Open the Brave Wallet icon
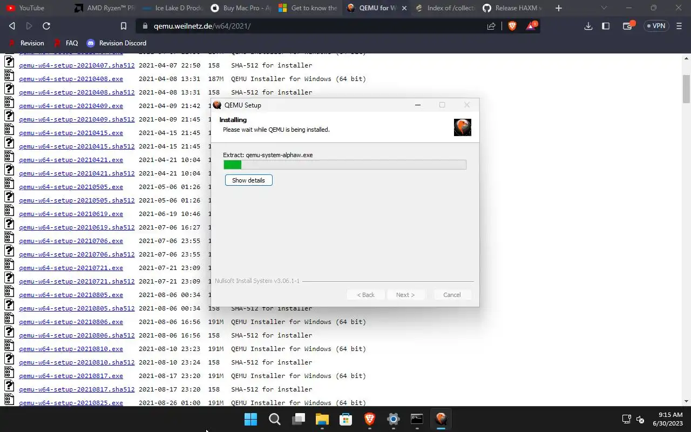 (x=628, y=26)
